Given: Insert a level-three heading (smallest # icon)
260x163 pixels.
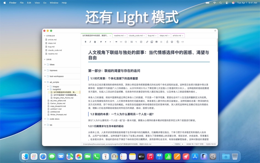Looking at the screenshot, I should [x=110, y=42].
